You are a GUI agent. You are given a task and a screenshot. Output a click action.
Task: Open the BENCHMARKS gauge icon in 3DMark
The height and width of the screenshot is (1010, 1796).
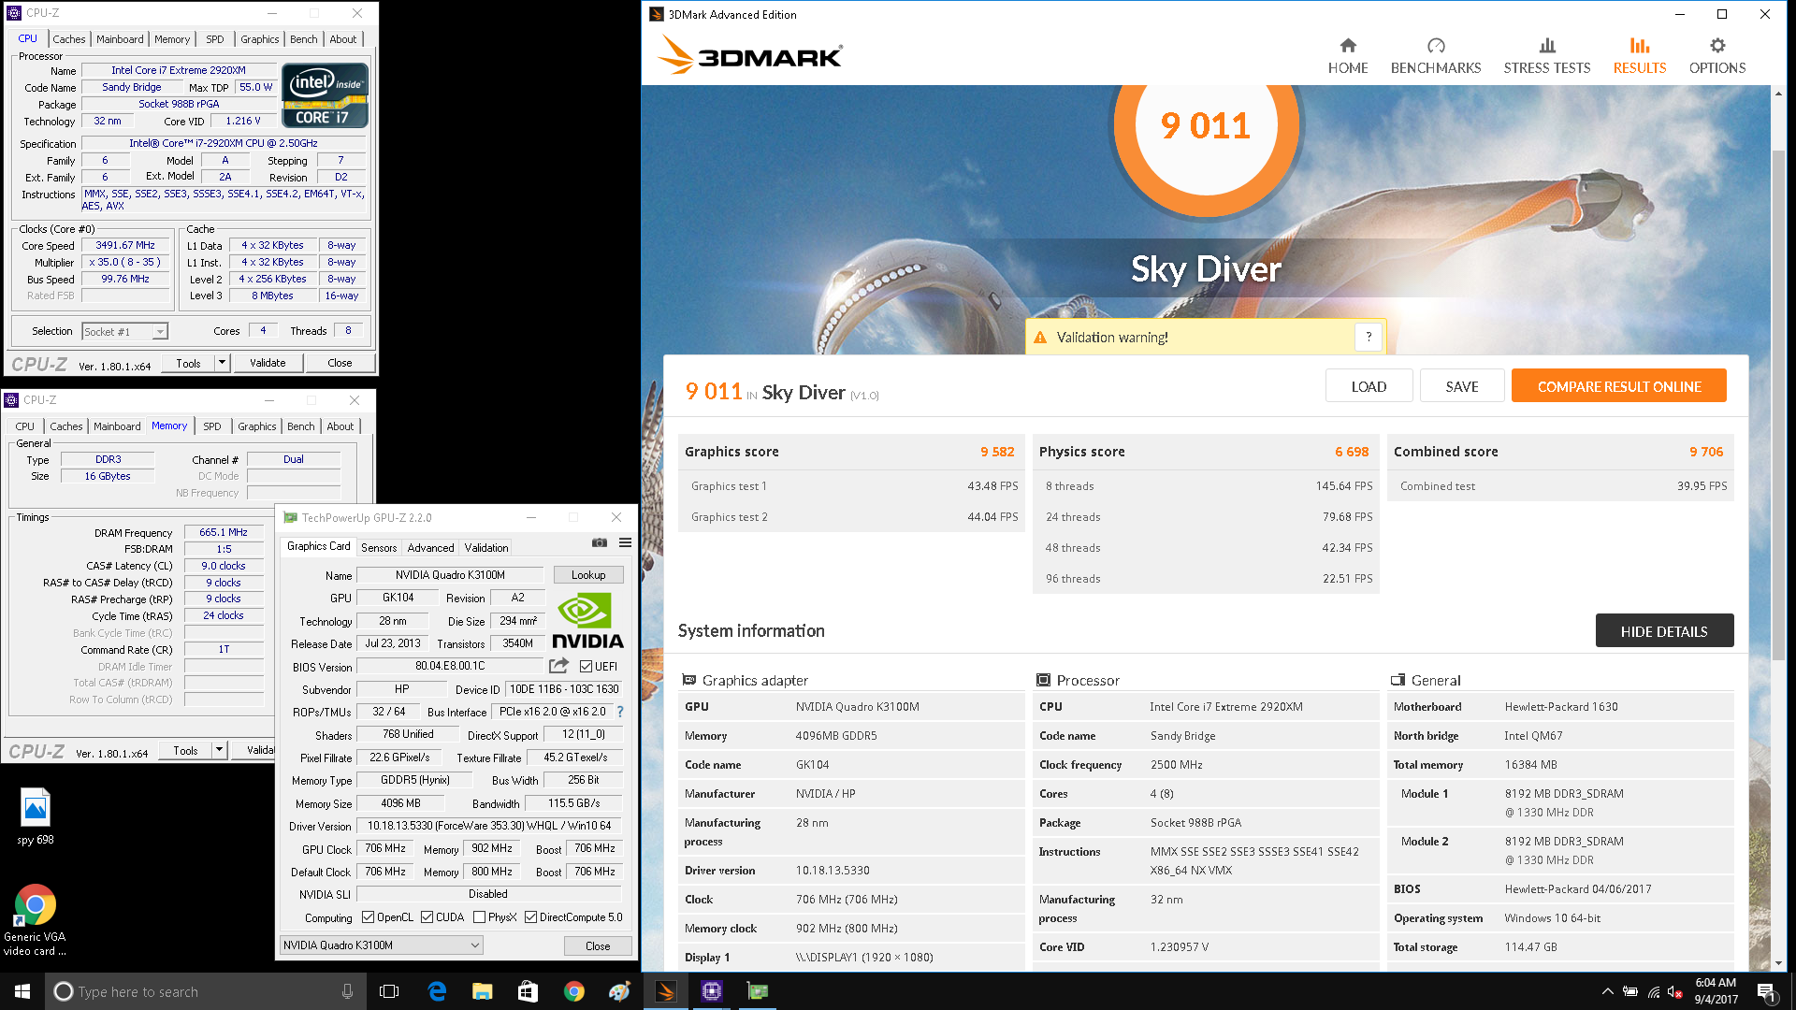click(x=1436, y=46)
